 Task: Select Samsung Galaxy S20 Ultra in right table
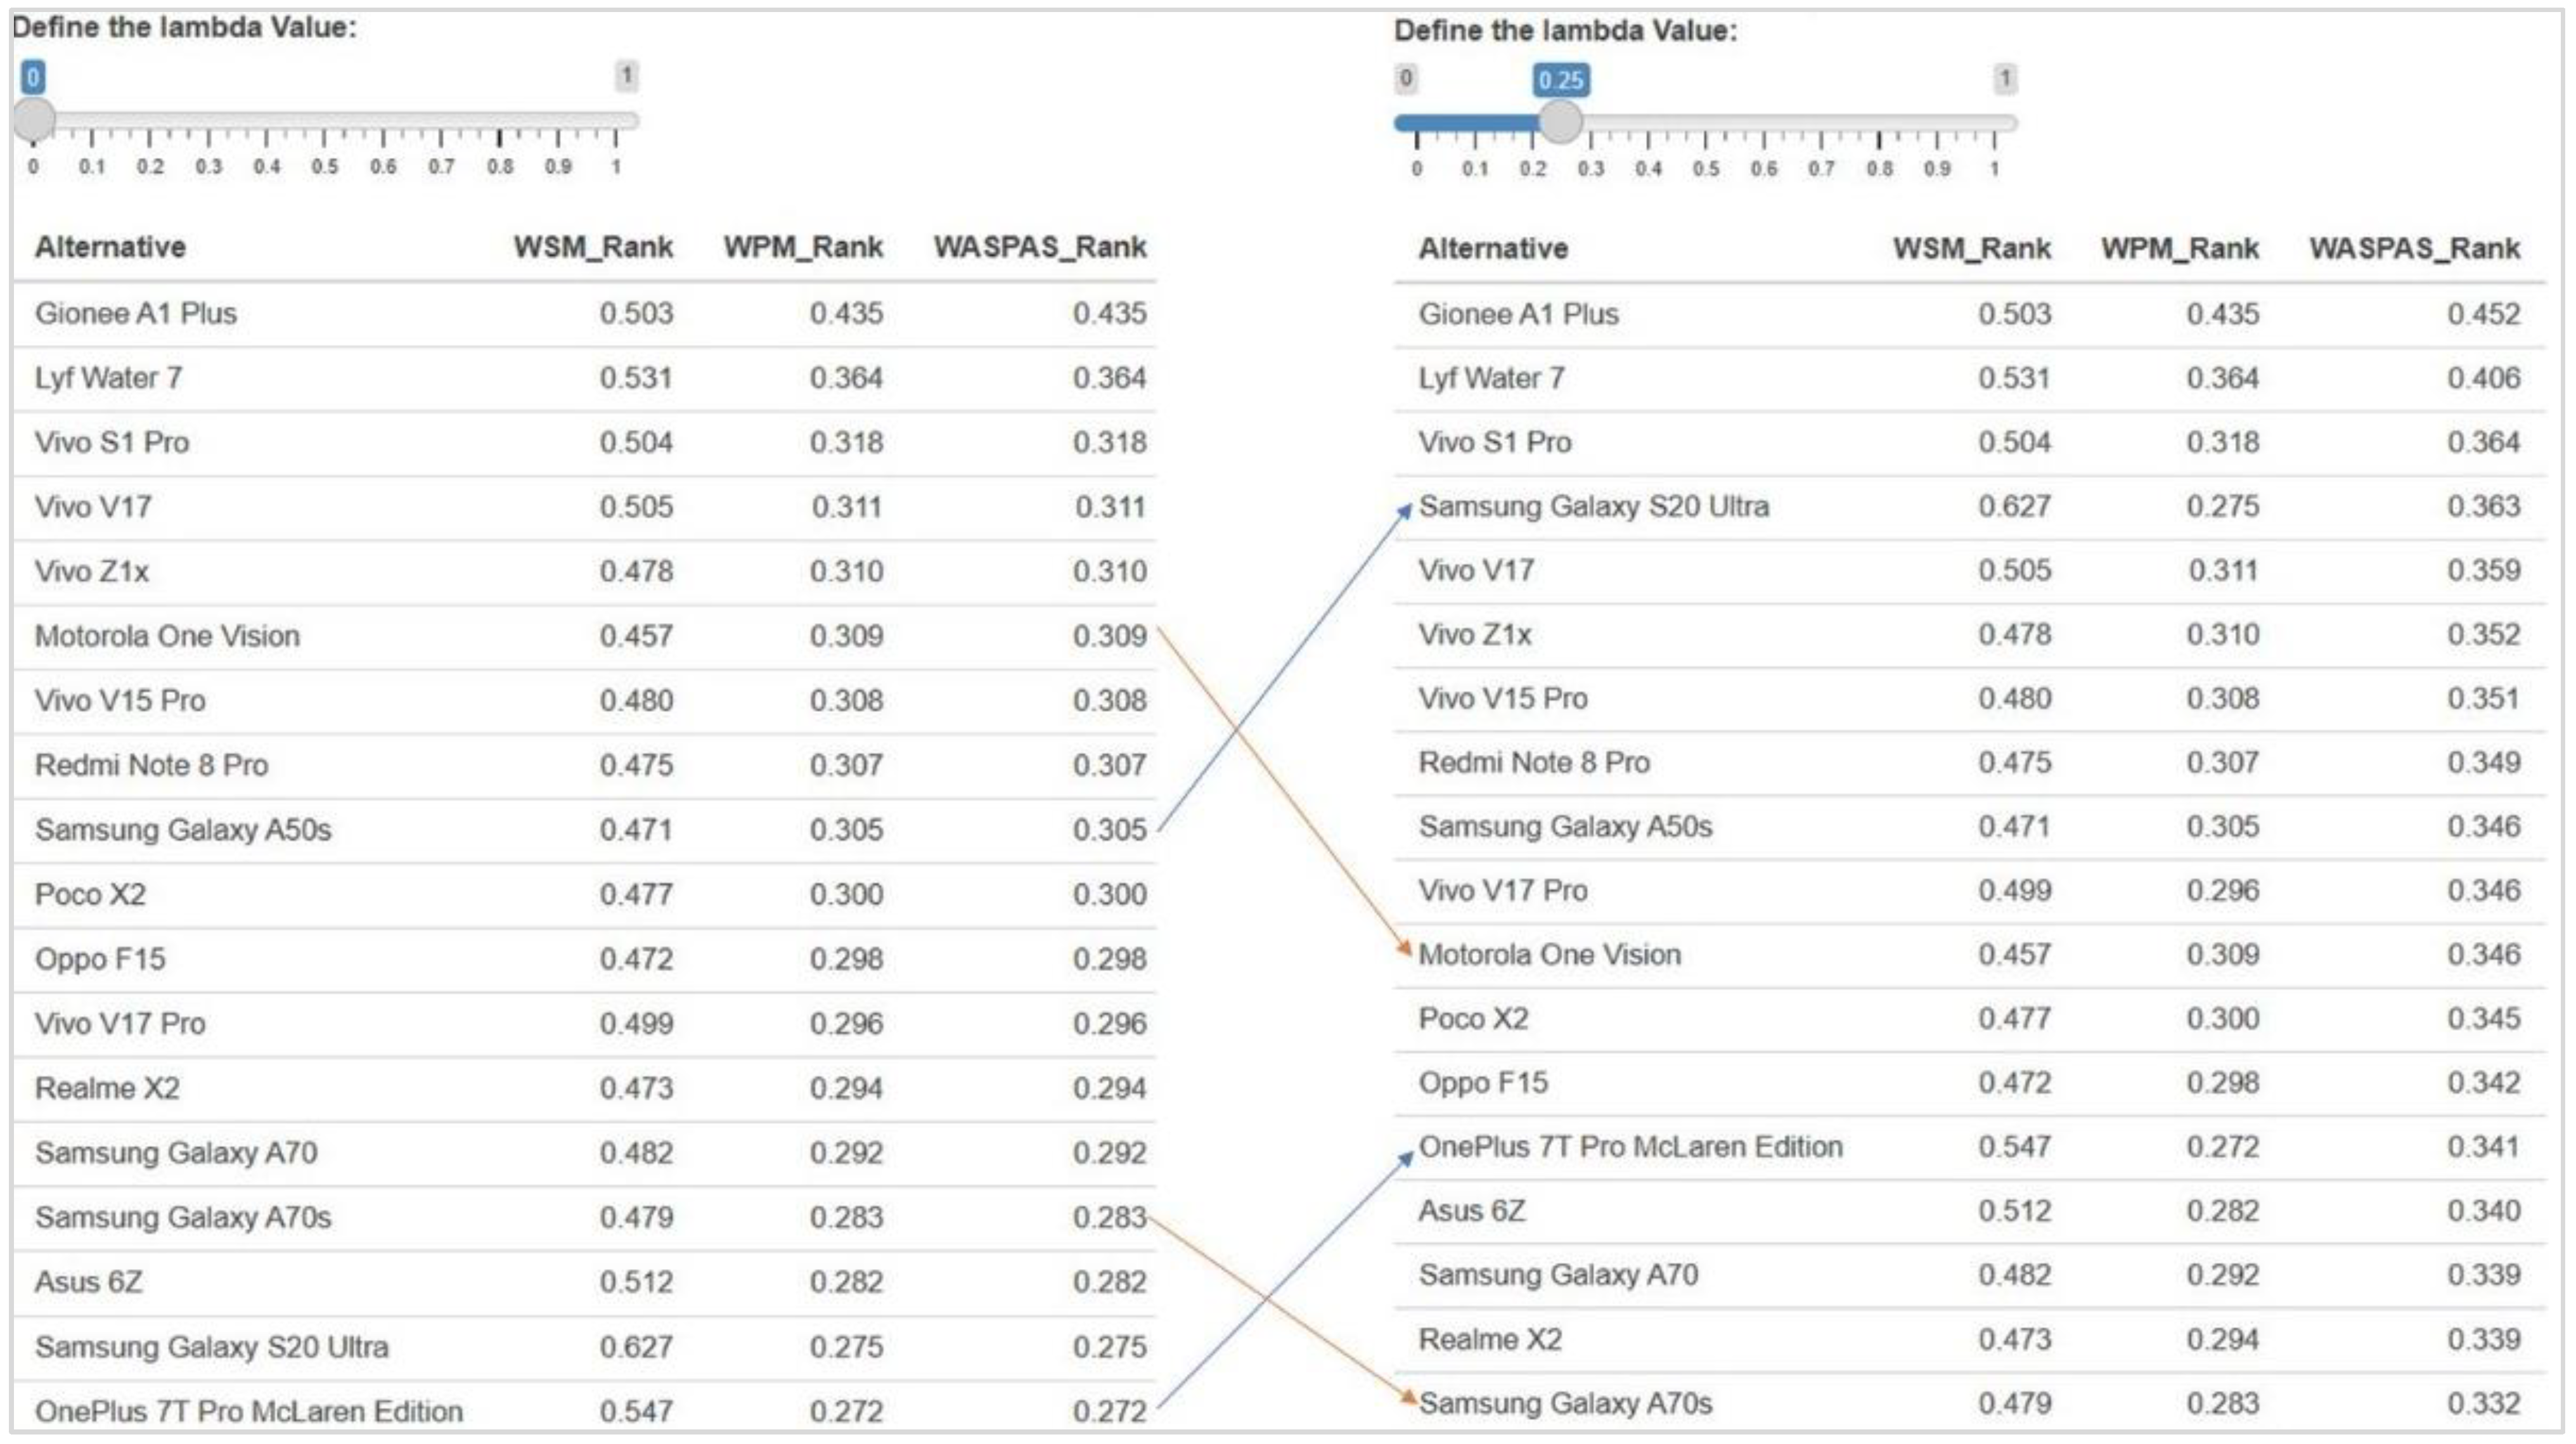[x=1593, y=507]
